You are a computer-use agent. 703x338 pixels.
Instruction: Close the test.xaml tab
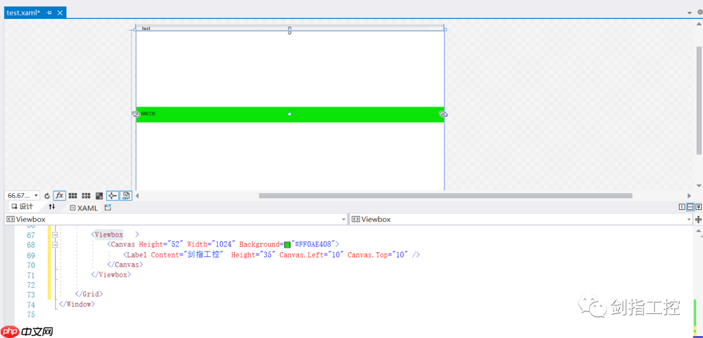61,13
